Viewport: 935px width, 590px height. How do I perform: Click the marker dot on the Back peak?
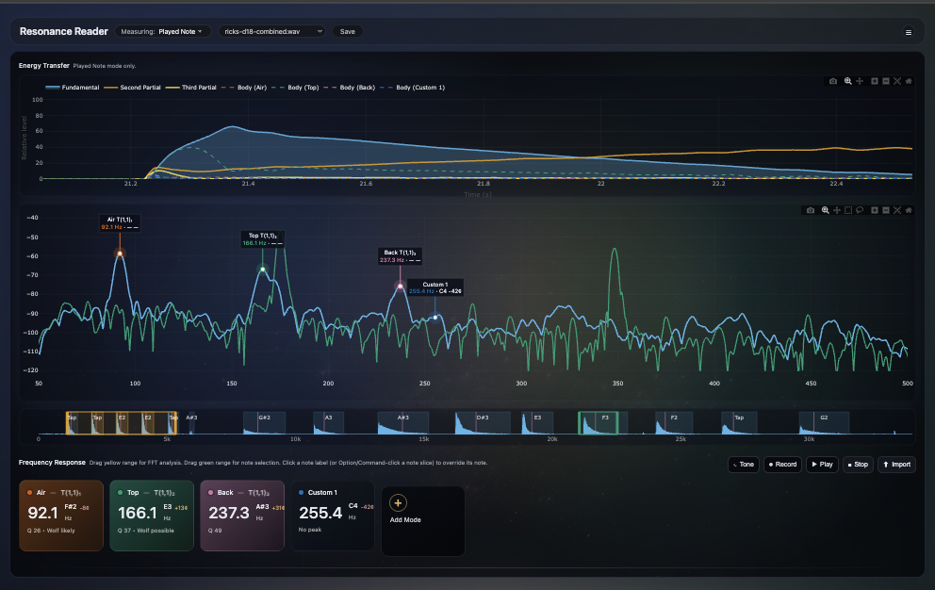(401, 287)
